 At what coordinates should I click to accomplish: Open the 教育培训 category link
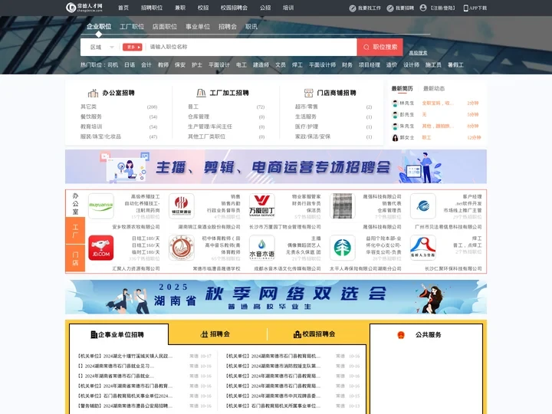coord(91,127)
